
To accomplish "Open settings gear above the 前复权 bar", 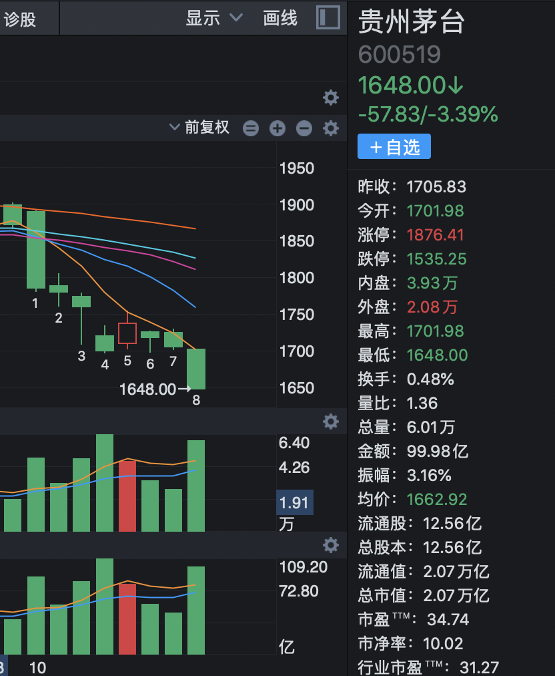I will [330, 98].
